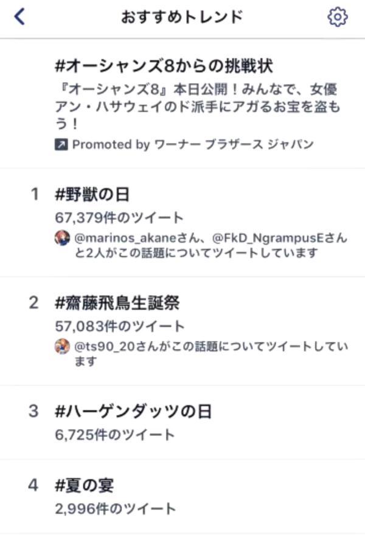Tap the 57,083件のツイート count

pos(119,326)
